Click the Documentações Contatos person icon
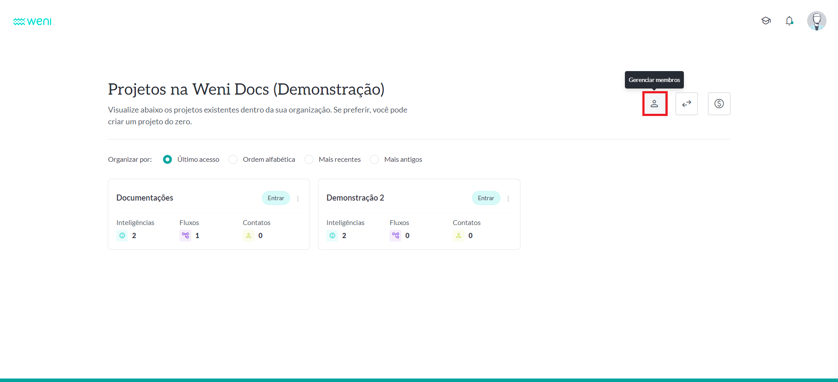This screenshot has width=838, height=382. (x=248, y=235)
